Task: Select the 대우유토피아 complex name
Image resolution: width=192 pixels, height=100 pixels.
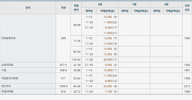Action: pos(9,38)
